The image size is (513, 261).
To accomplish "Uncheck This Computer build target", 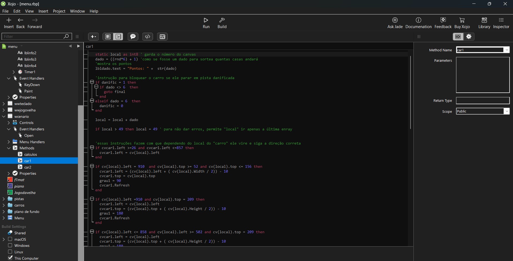I will pos(10,258).
